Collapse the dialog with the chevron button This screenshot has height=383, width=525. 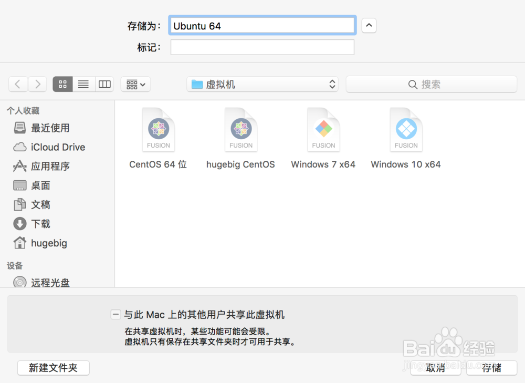(369, 25)
